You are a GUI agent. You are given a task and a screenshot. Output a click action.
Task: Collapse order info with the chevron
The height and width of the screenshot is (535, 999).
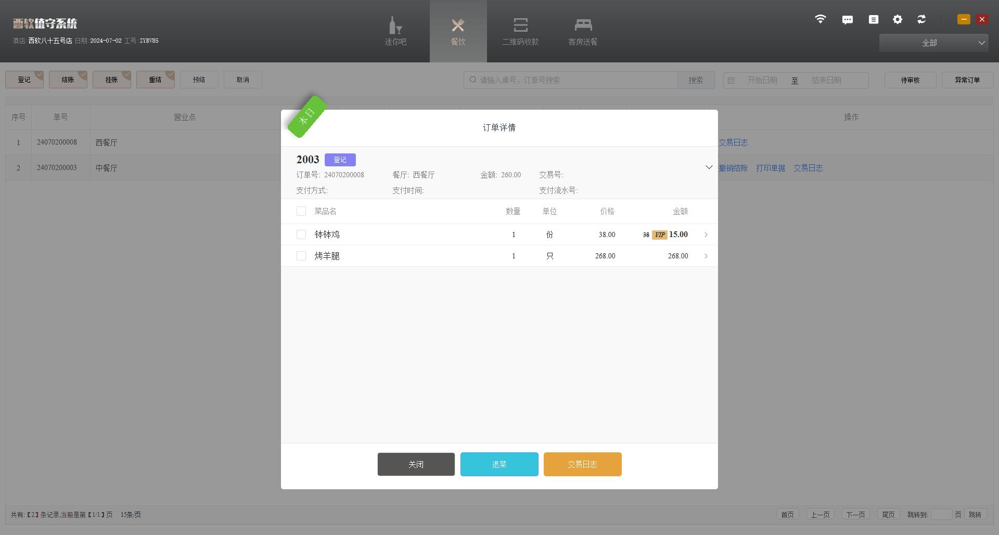click(709, 167)
